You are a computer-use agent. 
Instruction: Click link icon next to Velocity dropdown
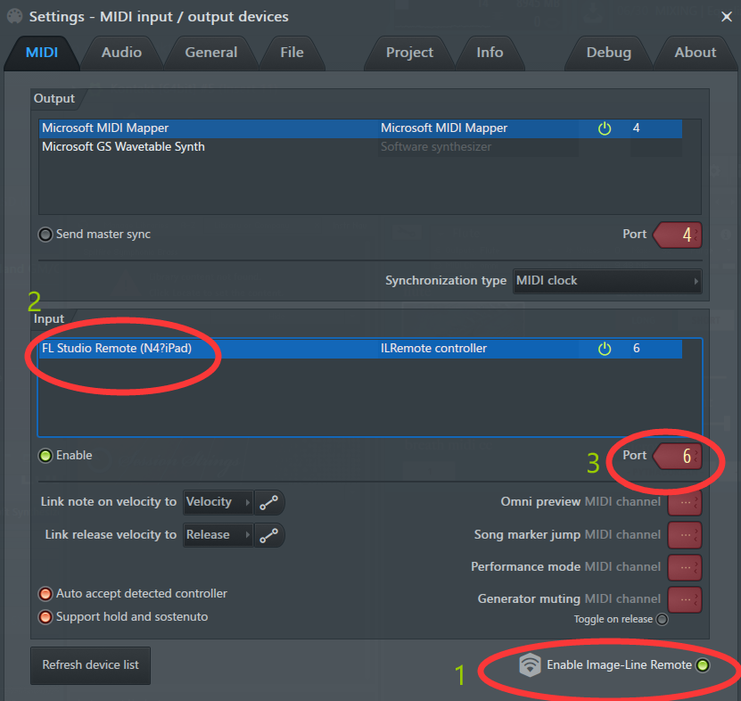pos(269,502)
